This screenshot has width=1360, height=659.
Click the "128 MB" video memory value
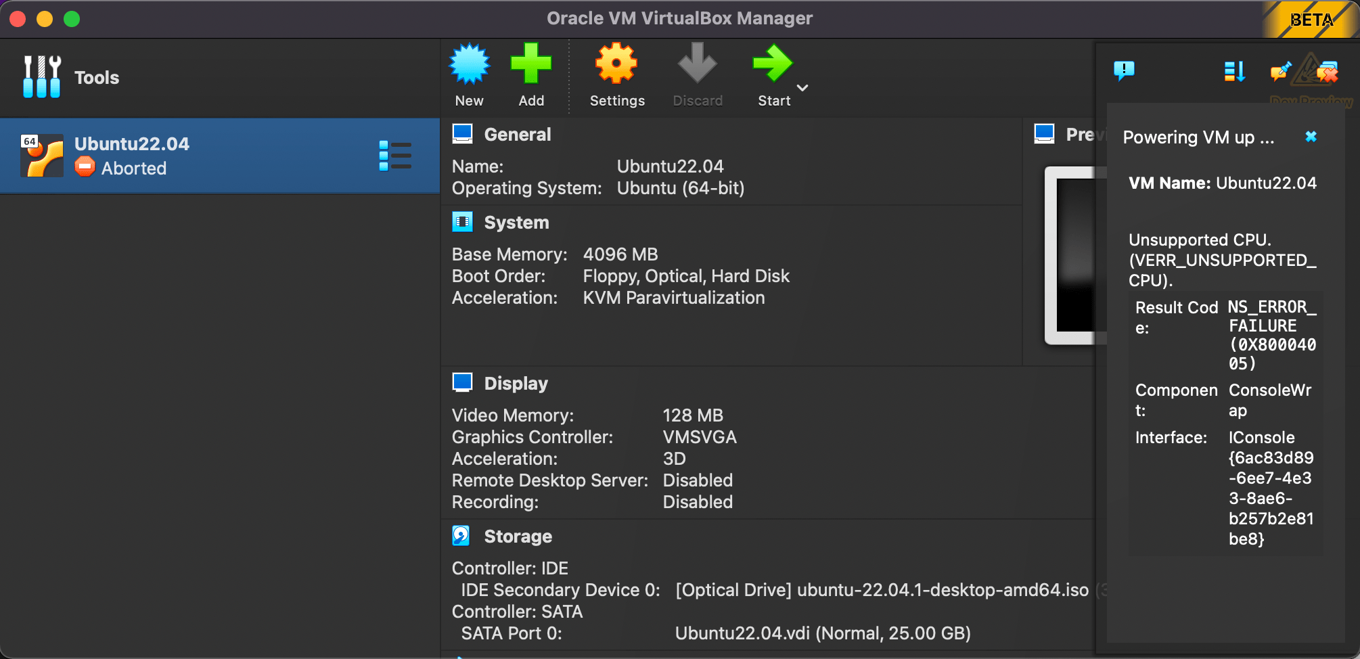pyautogui.click(x=693, y=415)
